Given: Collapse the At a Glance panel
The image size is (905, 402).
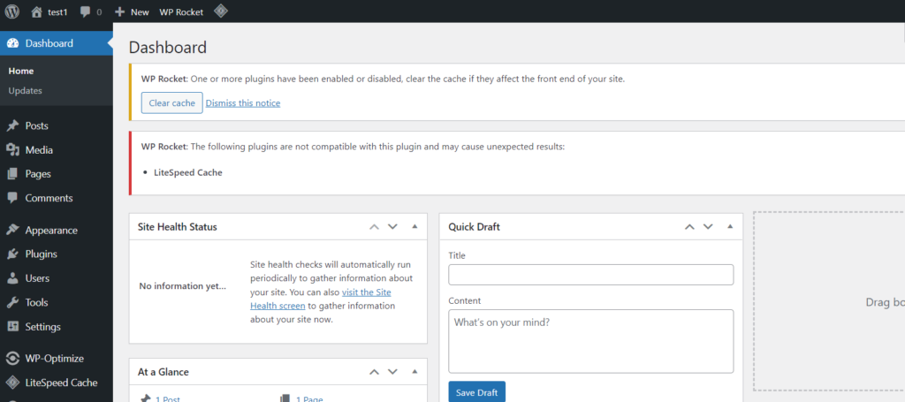Looking at the screenshot, I should point(414,372).
